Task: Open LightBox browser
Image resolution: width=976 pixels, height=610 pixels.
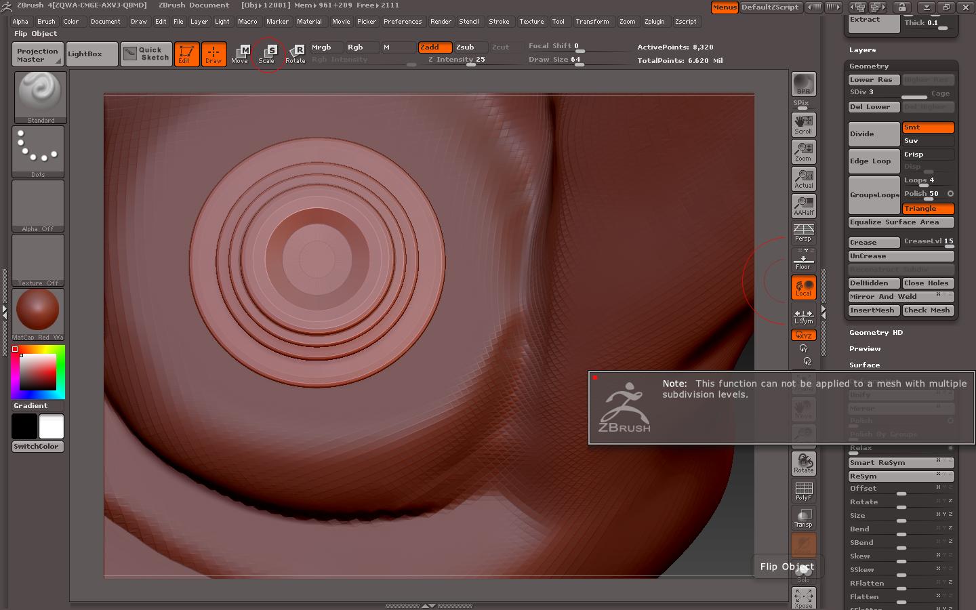Action: coord(91,54)
